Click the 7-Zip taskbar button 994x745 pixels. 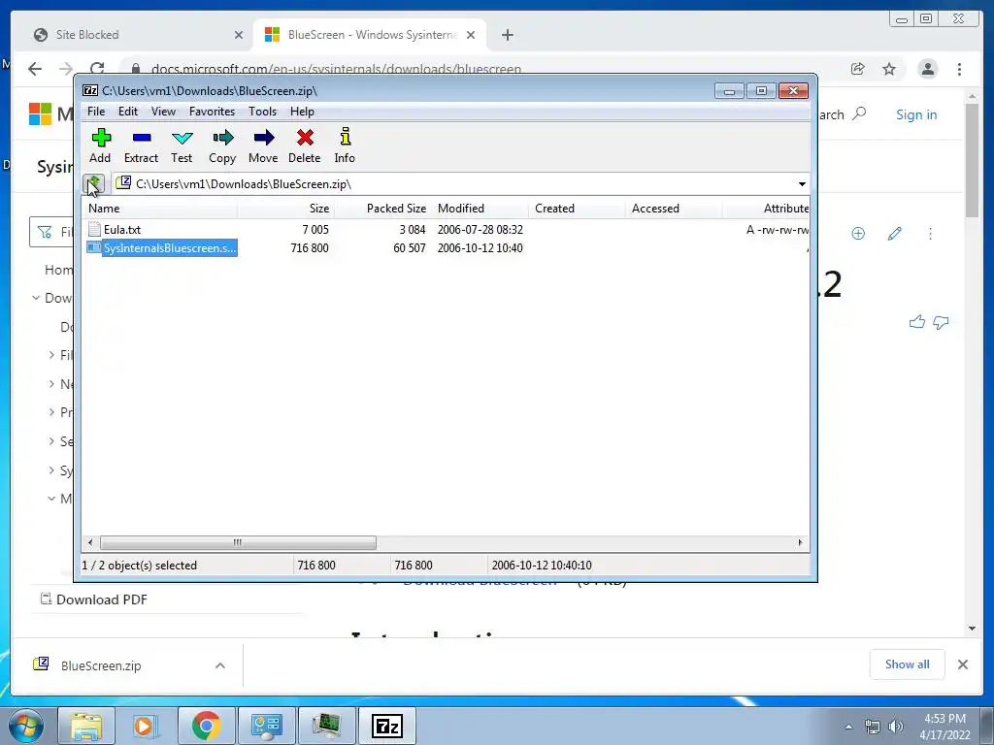(386, 726)
